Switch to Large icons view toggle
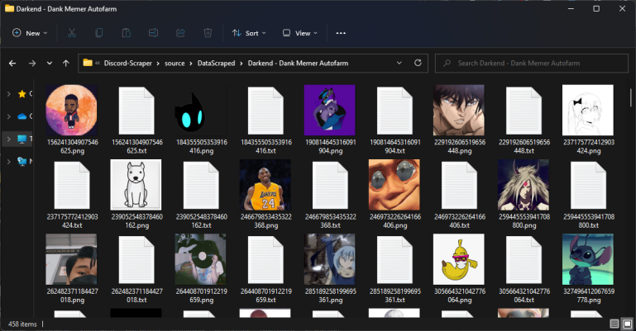The height and width of the screenshot is (331, 636). [x=627, y=324]
